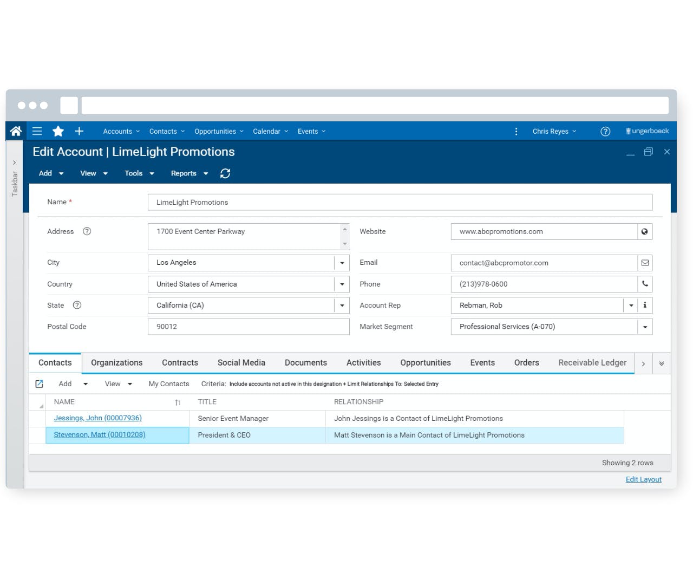Switch to the Events tab
This screenshot has width=693, height=585.
(x=482, y=363)
